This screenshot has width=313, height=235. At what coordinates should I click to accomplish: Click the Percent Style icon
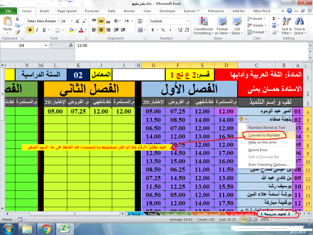(163, 30)
